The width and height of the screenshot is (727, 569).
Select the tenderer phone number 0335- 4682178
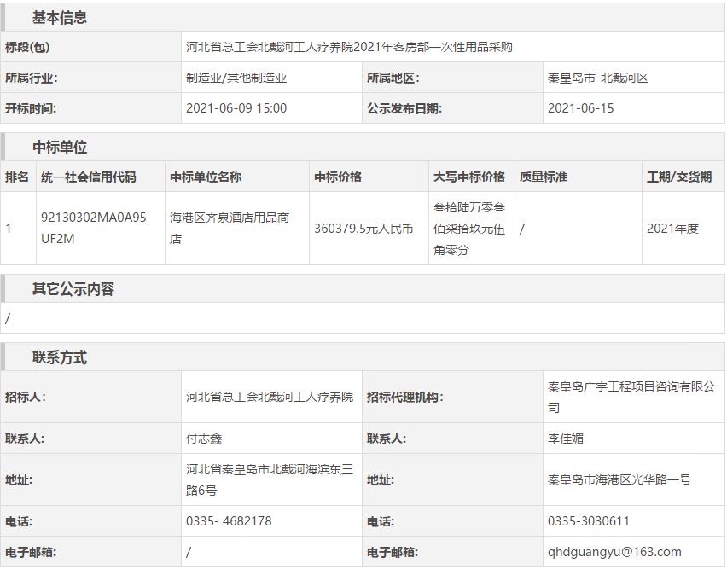pyautogui.click(x=229, y=520)
